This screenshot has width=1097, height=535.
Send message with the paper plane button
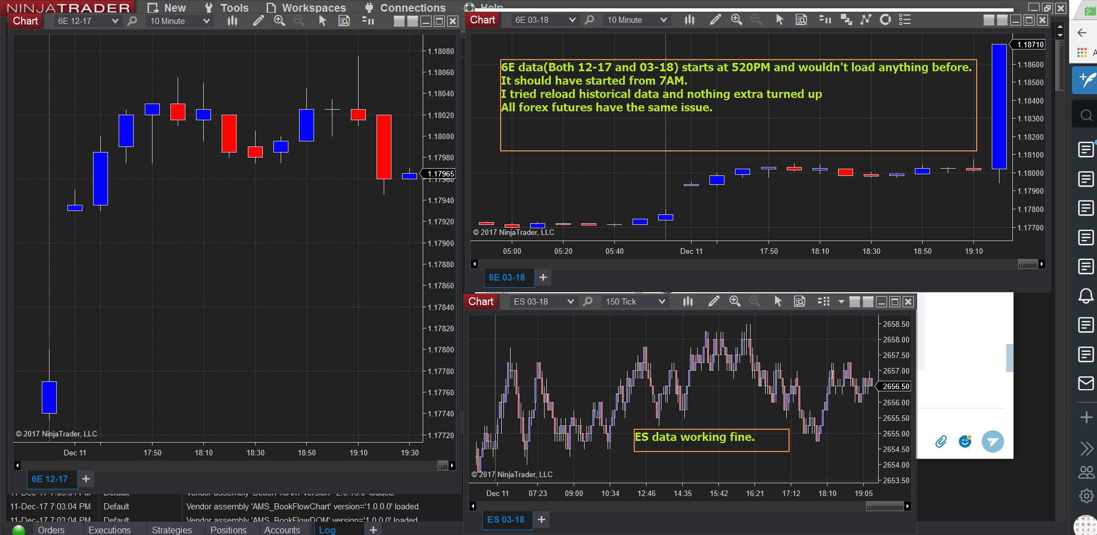pos(992,442)
